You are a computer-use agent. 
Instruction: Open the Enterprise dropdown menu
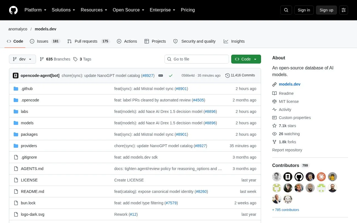click(x=163, y=10)
